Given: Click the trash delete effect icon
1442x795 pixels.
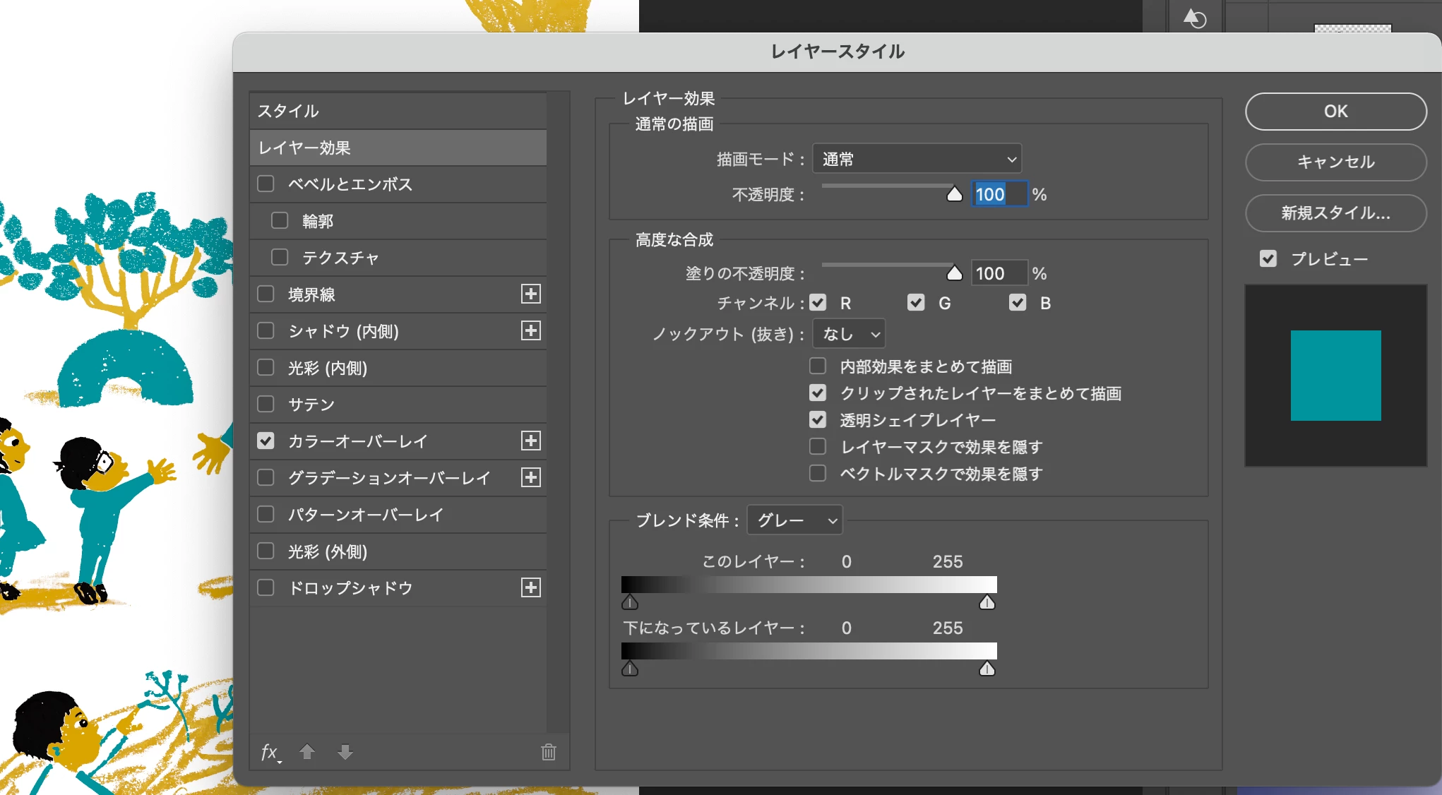Looking at the screenshot, I should 548,752.
